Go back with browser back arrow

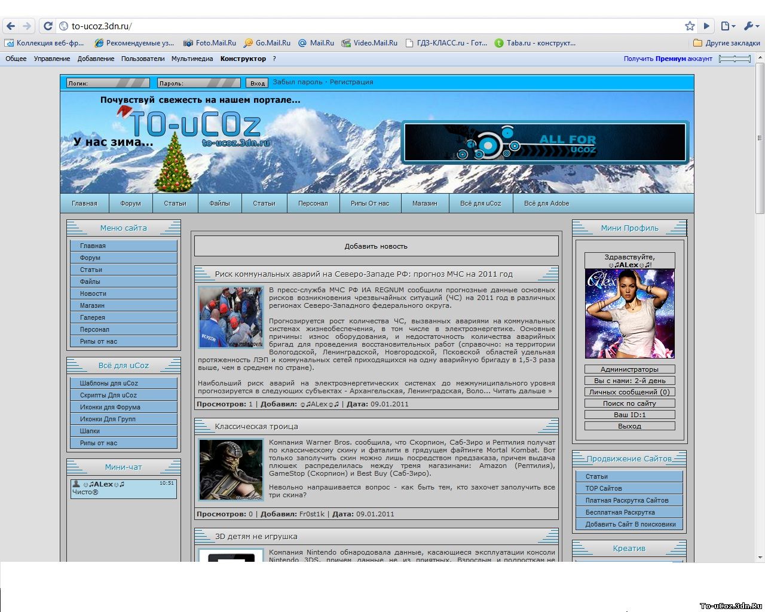pos(11,26)
